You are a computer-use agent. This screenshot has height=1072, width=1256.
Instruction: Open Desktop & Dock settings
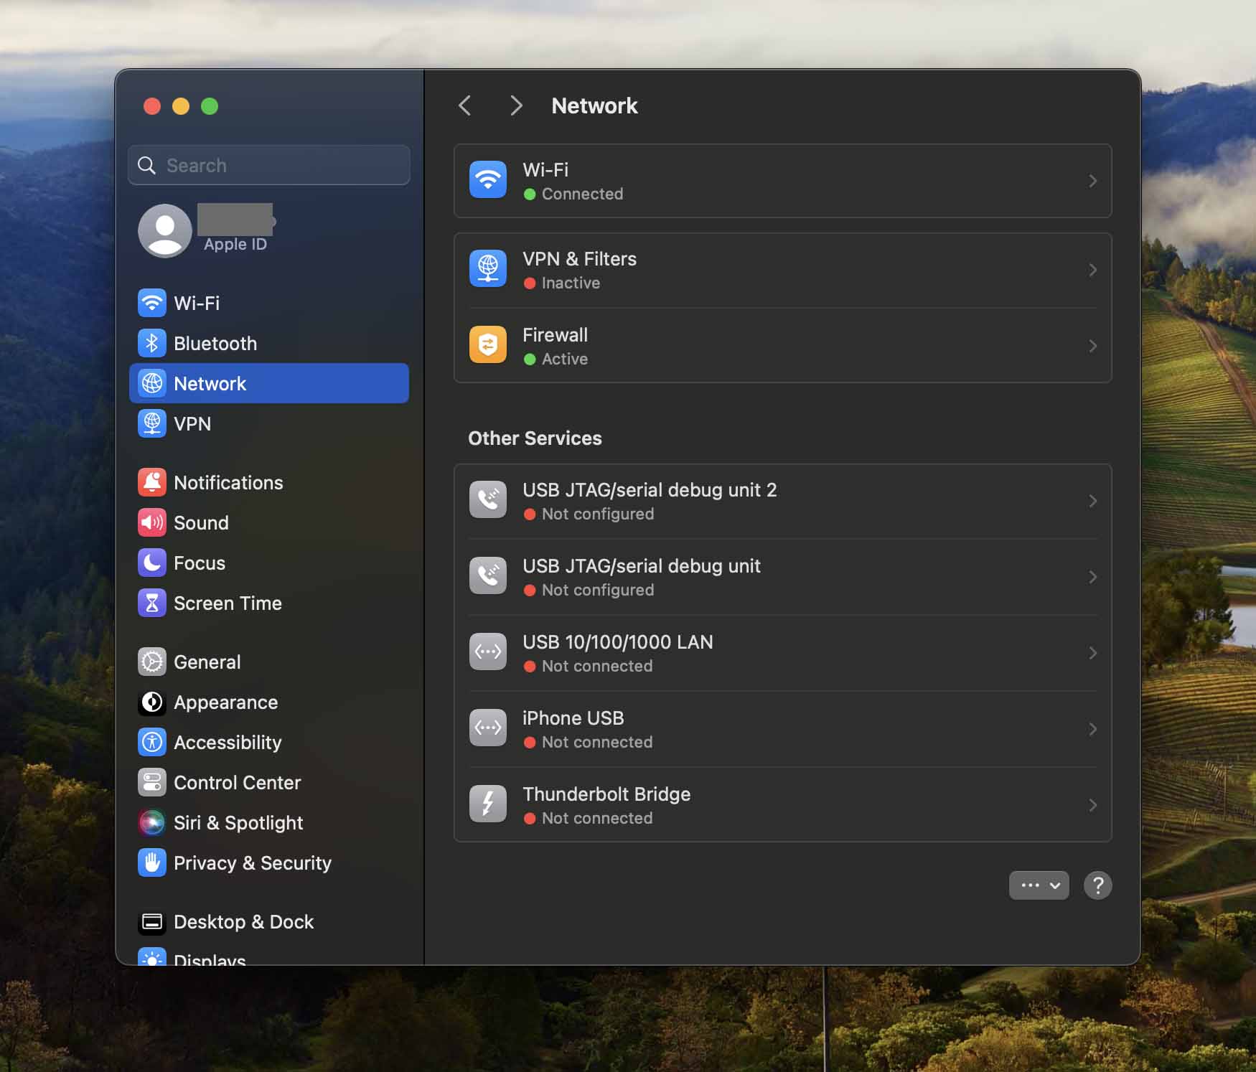(x=243, y=921)
